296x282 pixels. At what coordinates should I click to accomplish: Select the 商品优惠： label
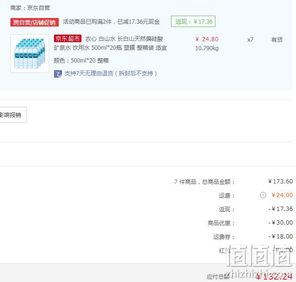coord(221,223)
